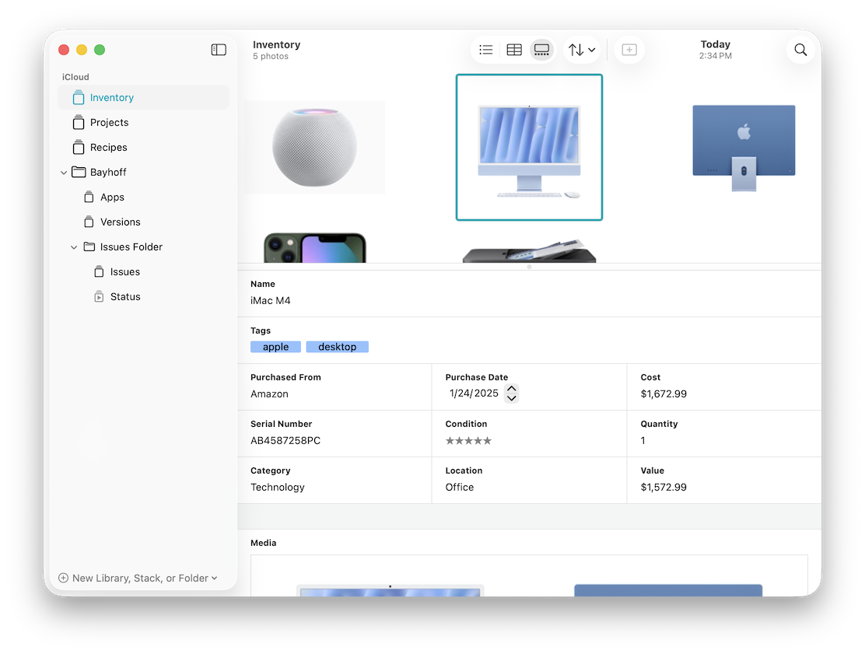865x654 pixels.
Task: Select the desktop tag
Action: coord(337,346)
